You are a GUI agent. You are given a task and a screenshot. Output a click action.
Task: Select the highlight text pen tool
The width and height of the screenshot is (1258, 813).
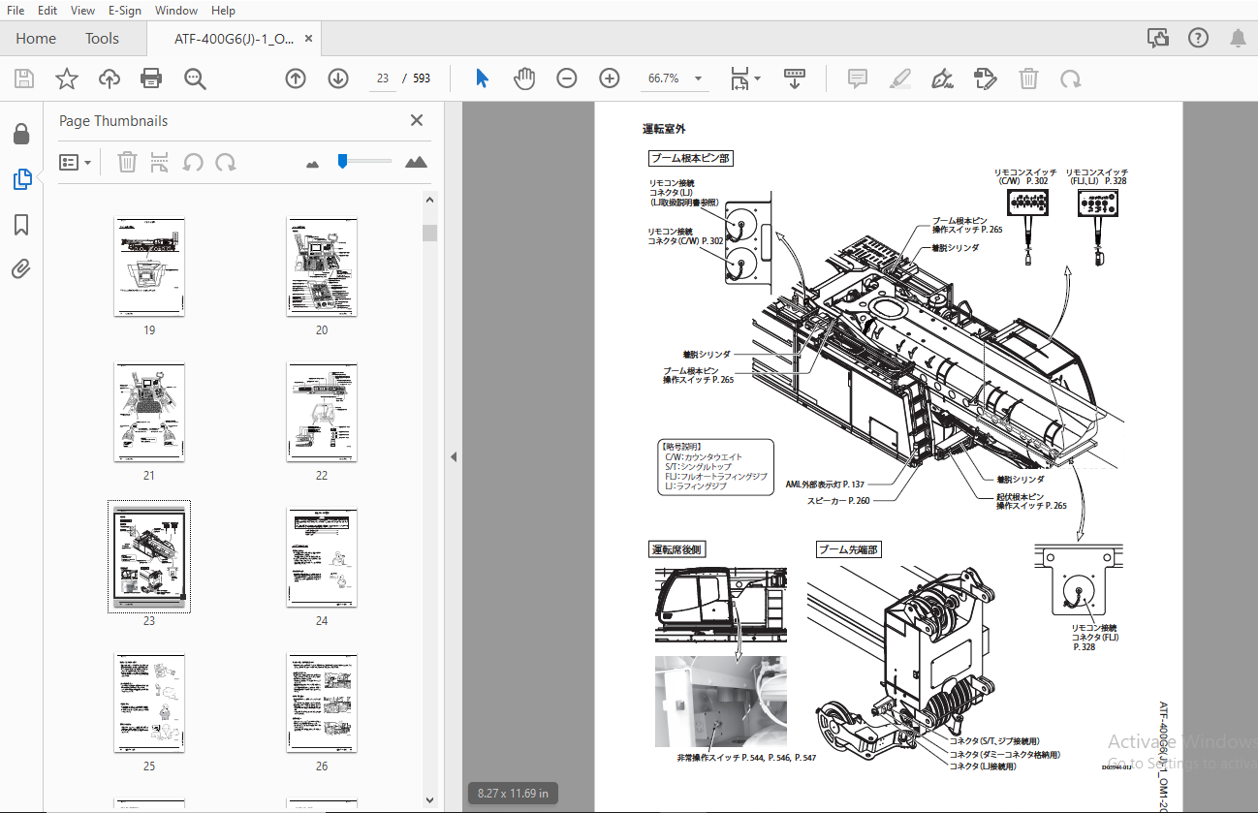pos(900,78)
